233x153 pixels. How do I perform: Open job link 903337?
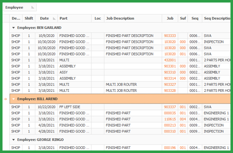click(x=170, y=107)
